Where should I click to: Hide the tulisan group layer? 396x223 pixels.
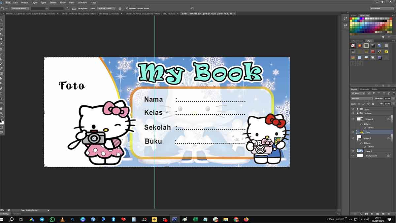tap(353, 113)
